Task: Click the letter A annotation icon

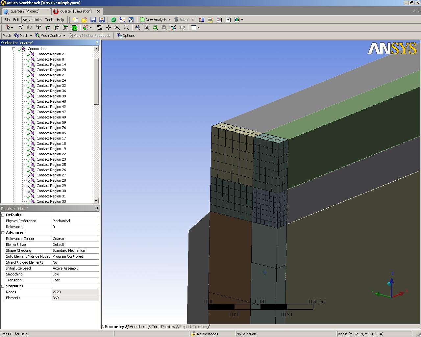Action: [x=228, y=20]
